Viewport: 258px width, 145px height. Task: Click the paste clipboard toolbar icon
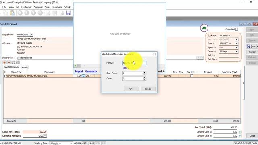click(12, 13)
